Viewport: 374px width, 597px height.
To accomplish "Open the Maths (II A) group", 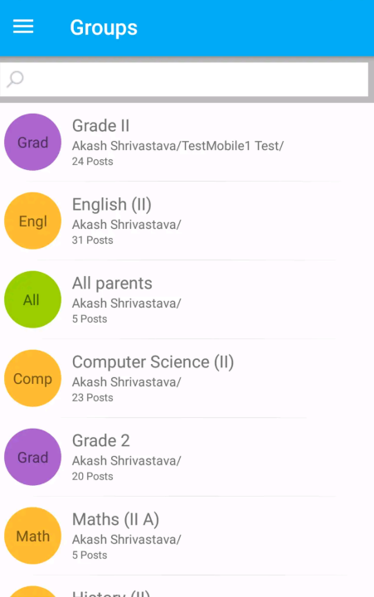I will click(x=187, y=536).
